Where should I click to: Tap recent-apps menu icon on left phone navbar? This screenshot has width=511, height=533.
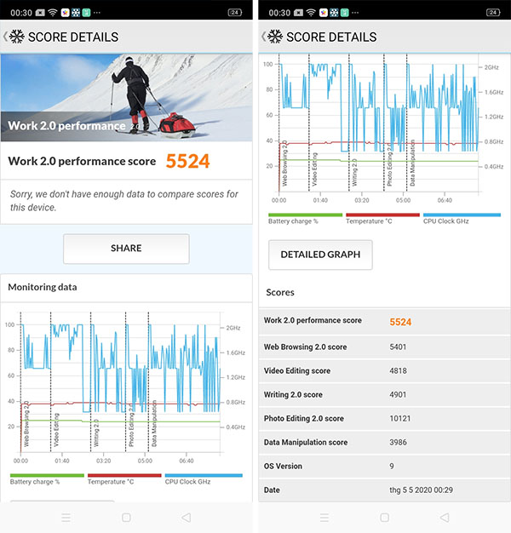(x=66, y=518)
